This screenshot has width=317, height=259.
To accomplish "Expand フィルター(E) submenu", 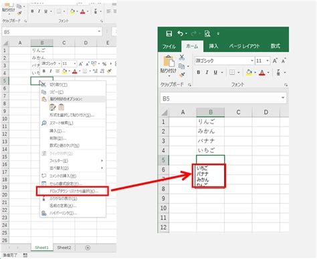I will (x=59, y=161).
